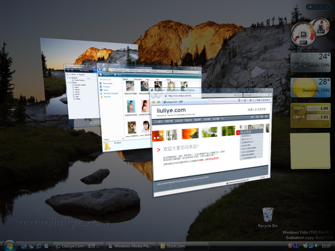Image resolution: width=335 pixels, height=251 pixels.
Task: Click the sidebar add gadgets plus button
Action: pyautogui.click(x=310, y=7)
